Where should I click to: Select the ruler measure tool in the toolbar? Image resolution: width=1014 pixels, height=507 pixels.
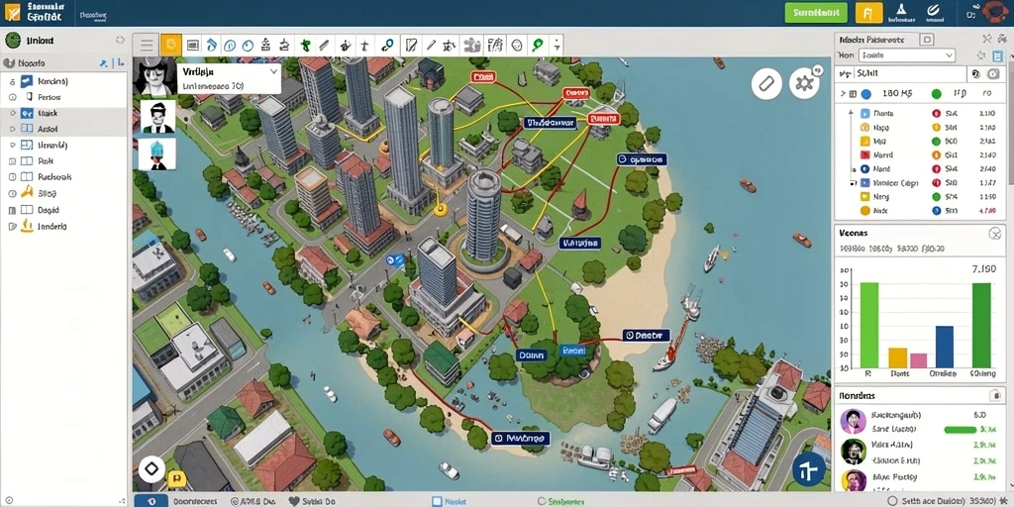click(325, 46)
